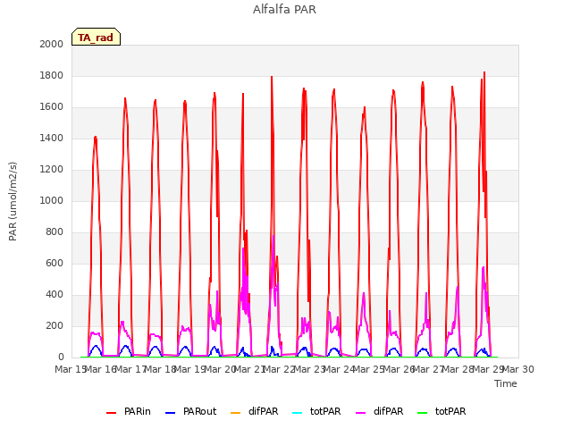Click the y-axis title PAR (umol/m2/s)
Screen dimensions: 572x429
(x=13, y=201)
